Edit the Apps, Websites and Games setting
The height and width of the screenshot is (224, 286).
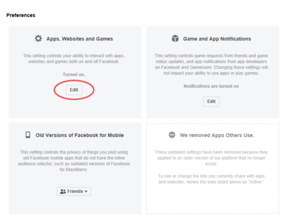click(x=74, y=90)
